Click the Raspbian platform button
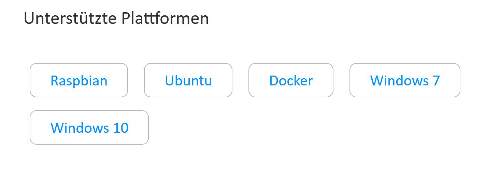 point(79,80)
